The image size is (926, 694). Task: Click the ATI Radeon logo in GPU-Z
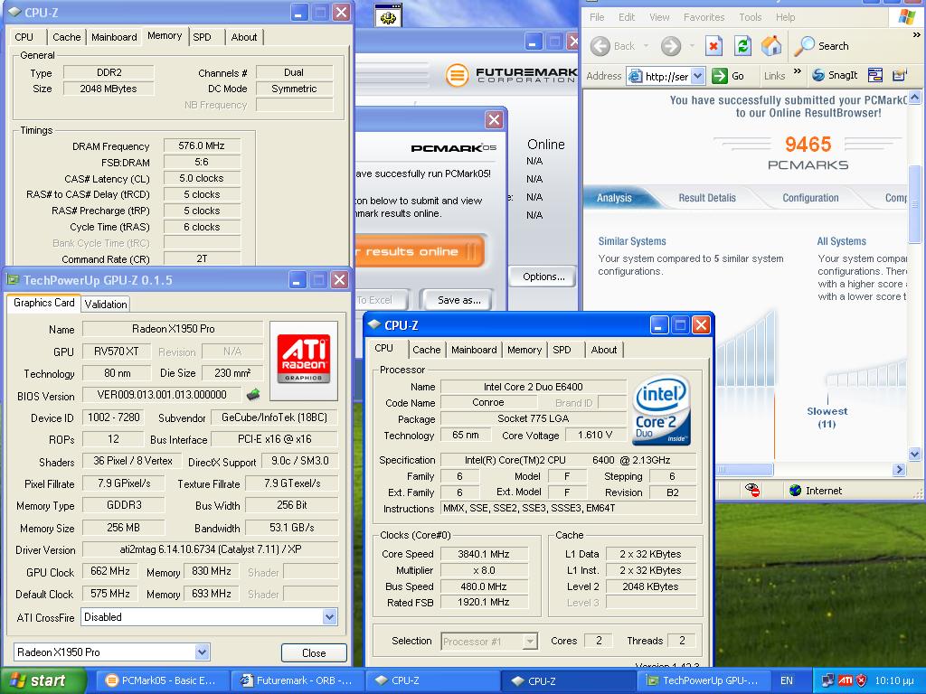click(x=304, y=359)
